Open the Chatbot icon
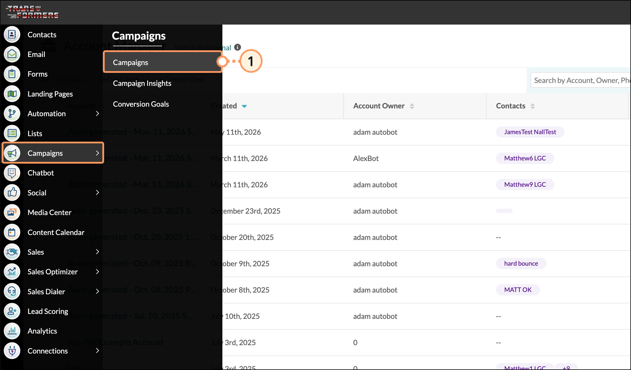The width and height of the screenshot is (631, 370). [x=12, y=173]
